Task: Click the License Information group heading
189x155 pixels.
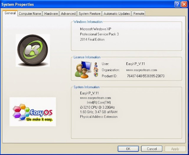Action: [87, 57]
